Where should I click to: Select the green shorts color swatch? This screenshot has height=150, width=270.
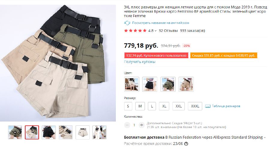pos(168,84)
